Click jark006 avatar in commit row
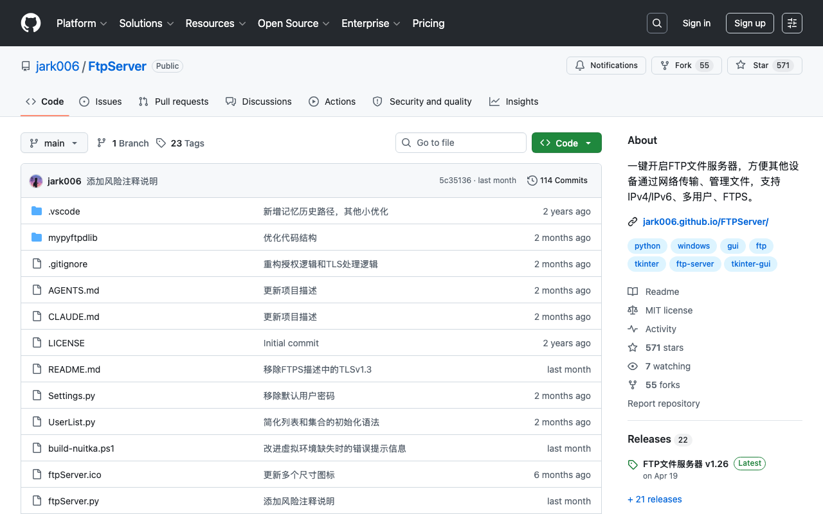The height and width of the screenshot is (514, 823). [36, 181]
